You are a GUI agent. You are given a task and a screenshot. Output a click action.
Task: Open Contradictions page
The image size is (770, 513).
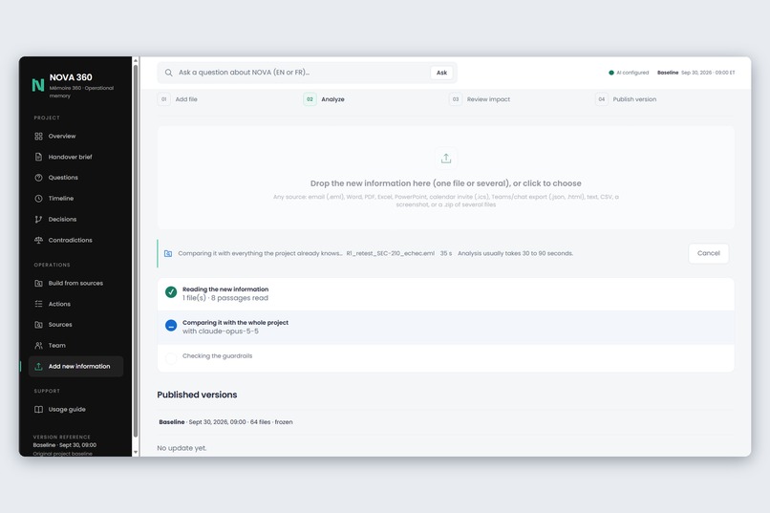(75, 240)
